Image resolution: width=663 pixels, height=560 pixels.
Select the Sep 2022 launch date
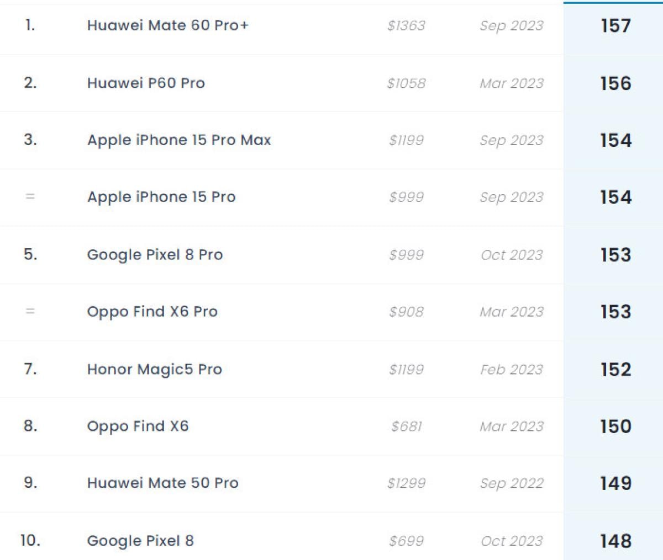click(512, 483)
